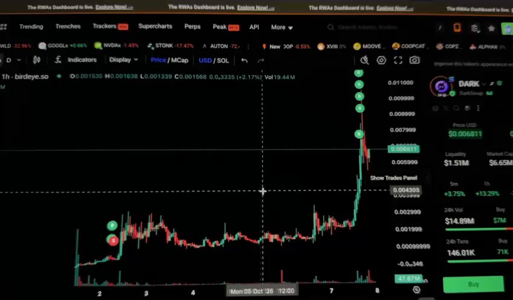Select the NVDAx ticker

pyautogui.click(x=117, y=45)
